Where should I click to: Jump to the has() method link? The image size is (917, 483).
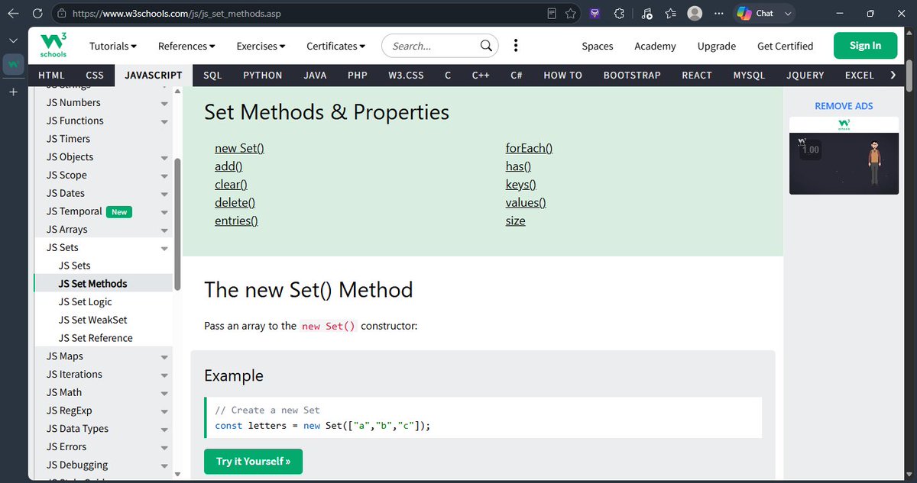point(518,166)
